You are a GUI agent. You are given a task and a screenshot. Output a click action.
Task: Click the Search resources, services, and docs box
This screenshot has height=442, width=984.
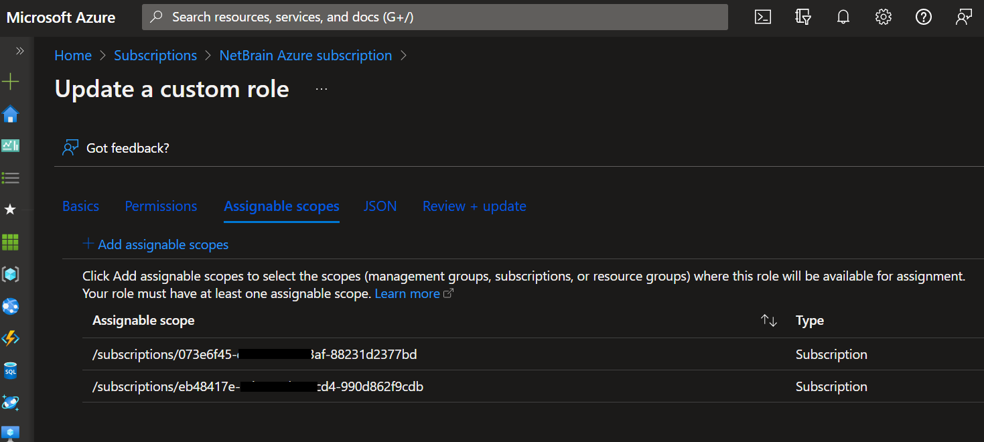pyautogui.click(x=435, y=17)
